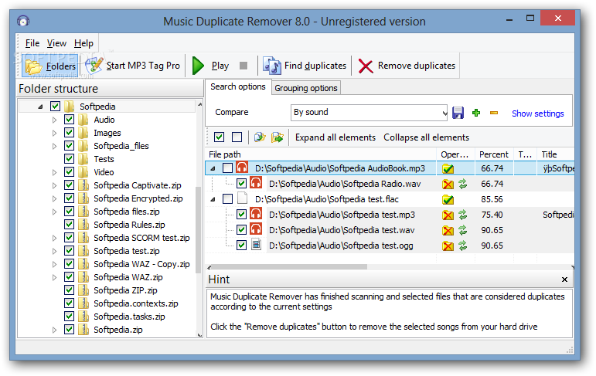This screenshot has height=376, width=596.
Task: Click the folder tree scroll down arrow
Action: [x=199, y=334]
